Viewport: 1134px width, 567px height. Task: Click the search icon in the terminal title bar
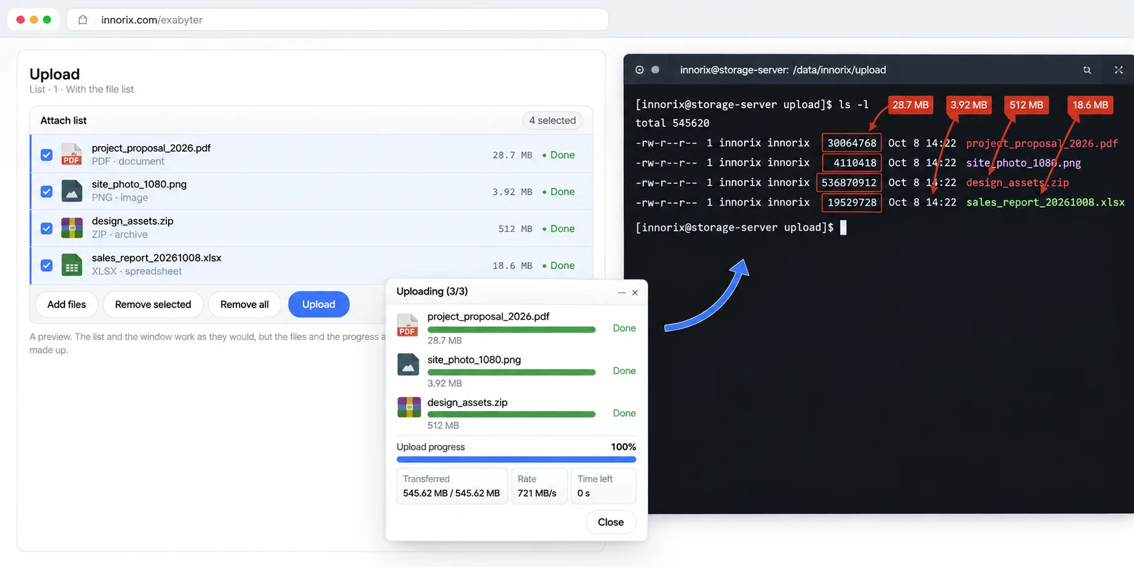1087,70
